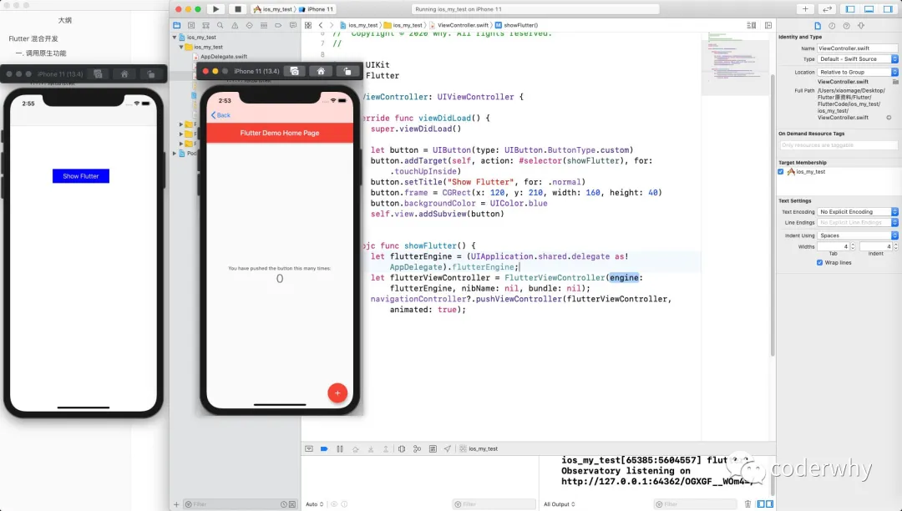Open the Find navigator magnifier icon
This screenshot has width=902, height=511.
point(220,25)
